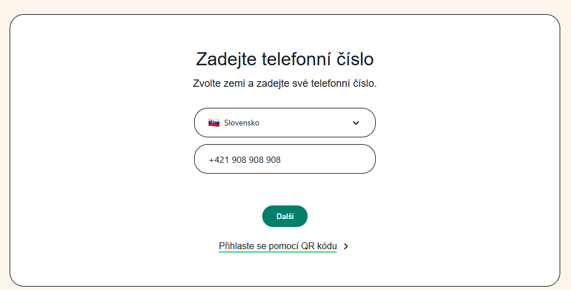
Task: Open the Přihlaste se pomocí QR kódu link
Action: [278, 246]
